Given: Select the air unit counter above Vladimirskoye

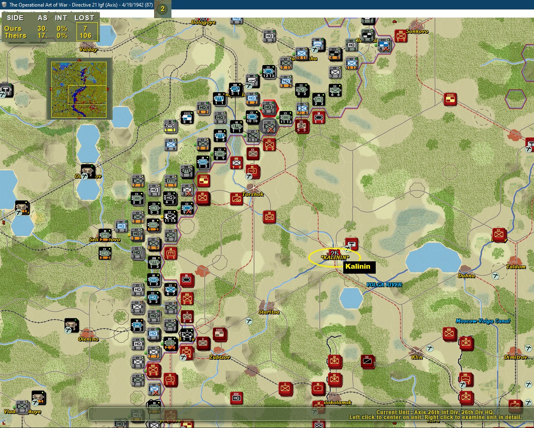Looking at the screenshot, I should [39, 397].
